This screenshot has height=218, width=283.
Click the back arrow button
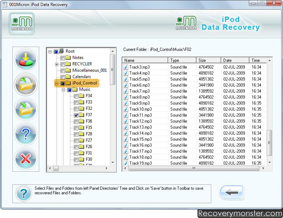click(232, 192)
